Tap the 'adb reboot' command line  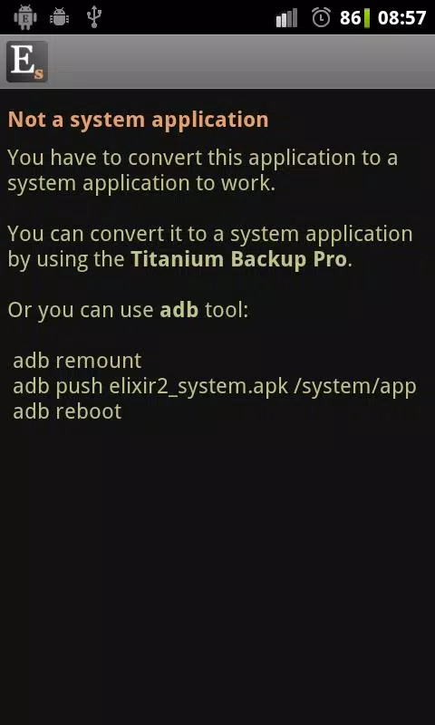tap(67, 411)
